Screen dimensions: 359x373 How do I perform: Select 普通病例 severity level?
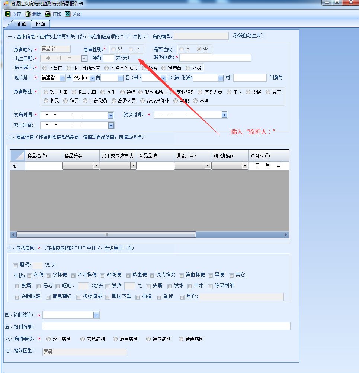pyautogui.click(x=181, y=339)
